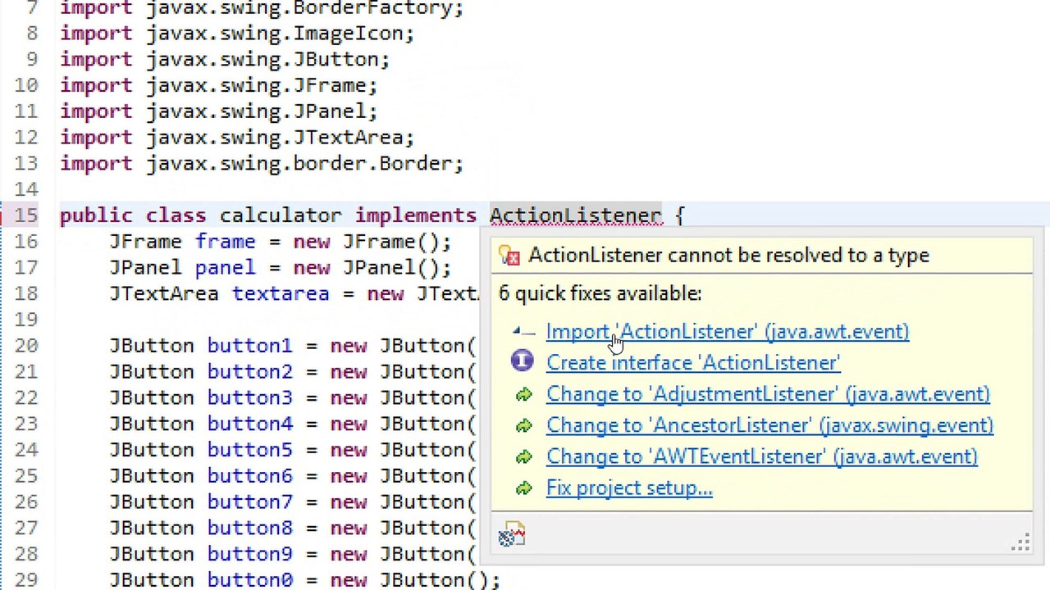Click the underlined ActionListener in line 15
Image resolution: width=1050 pixels, height=590 pixels.
click(x=575, y=216)
